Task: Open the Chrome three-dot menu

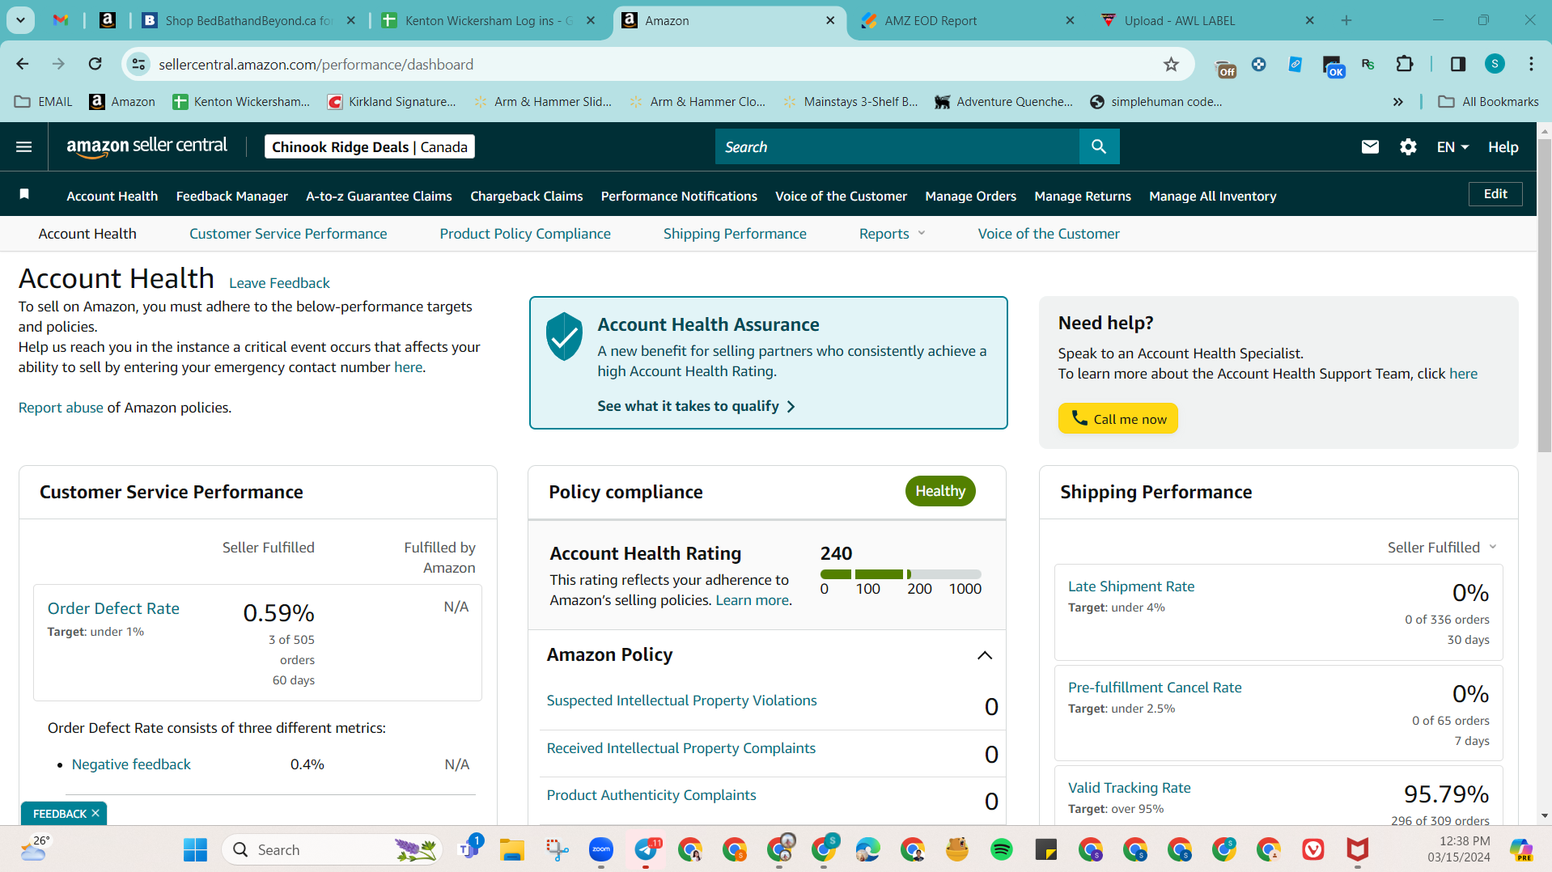Action: coord(1531,64)
